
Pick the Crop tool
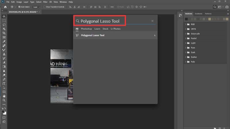coord(4,33)
